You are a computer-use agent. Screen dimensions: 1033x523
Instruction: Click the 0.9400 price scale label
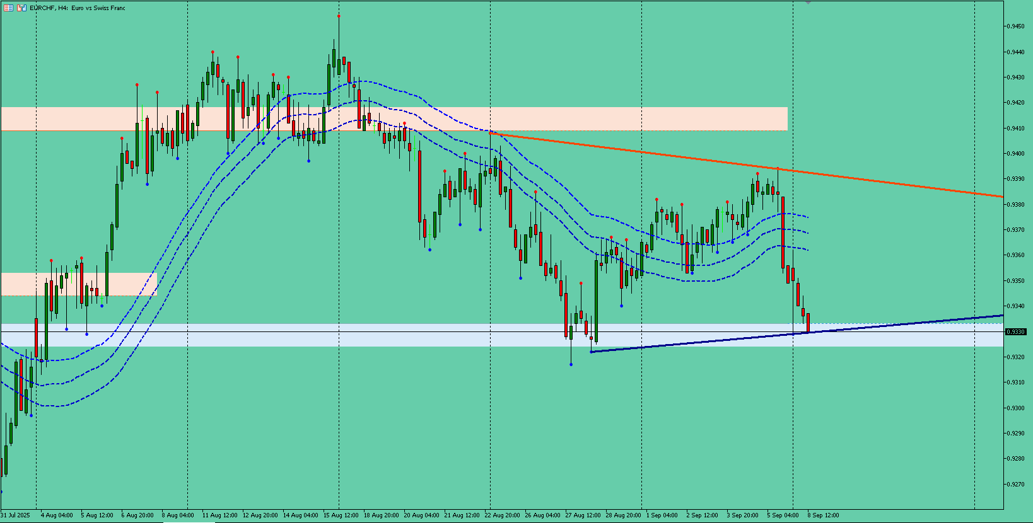tap(1016, 154)
